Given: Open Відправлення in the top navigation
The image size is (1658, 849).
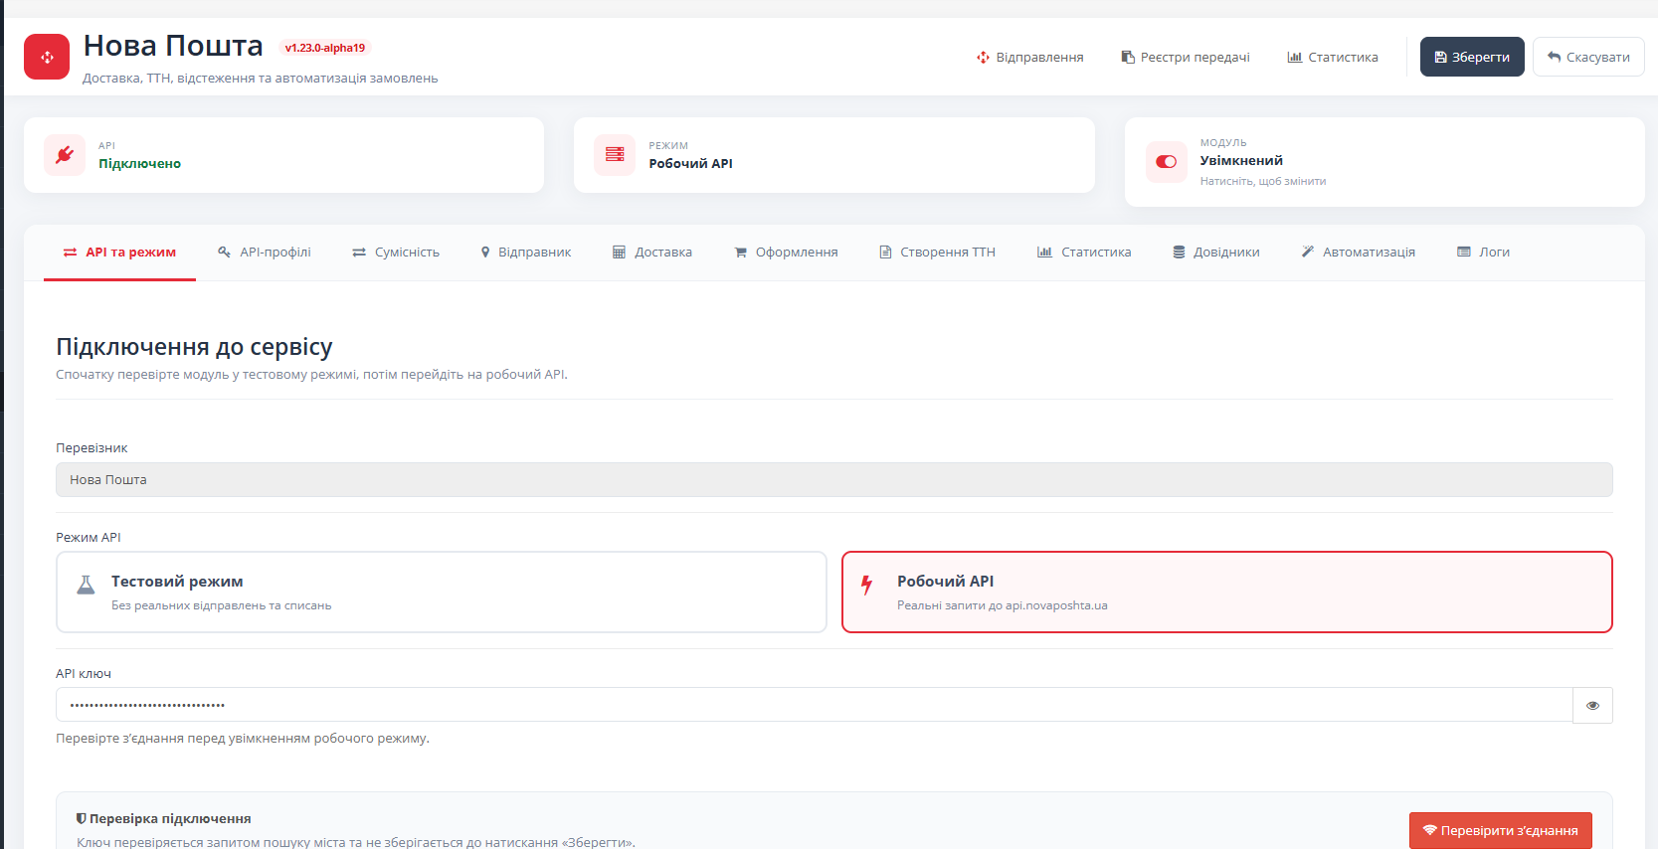Looking at the screenshot, I should pos(1030,57).
